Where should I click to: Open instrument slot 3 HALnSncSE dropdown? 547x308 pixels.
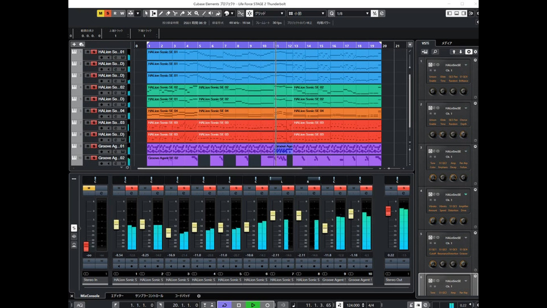(x=466, y=151)
